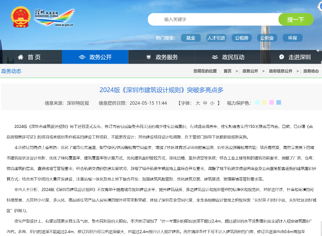
Task: Choose the light yellow eye-protection color
Action: pyautogui.click(x=264, y=103)
